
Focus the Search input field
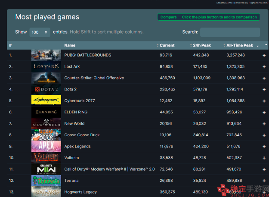point(230,32)
